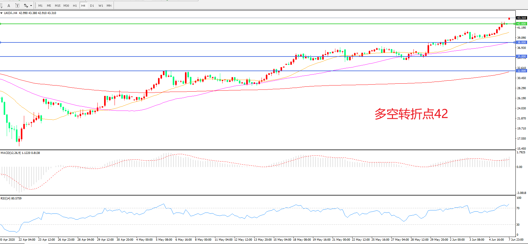Image resolution: width=528 pixels, height=244 pixels.
Task: Click the green 42.000 price level label
Action: (521, 24)
